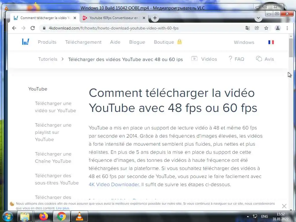Open 'Télécharger une playlist sur YouTube' link
Image resolution: width=296 pixels, height=222 pixels.
click(53, 132)
